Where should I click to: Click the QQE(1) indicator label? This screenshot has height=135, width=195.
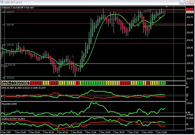(13, 119)
